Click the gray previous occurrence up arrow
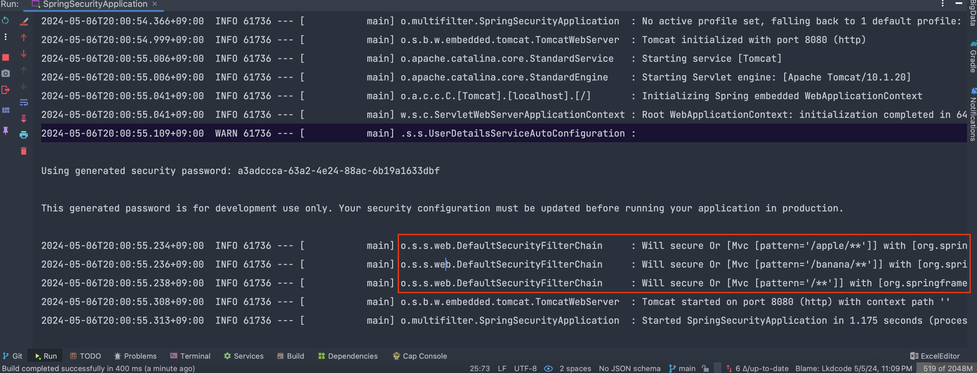977x373 pixels. click(23, 70)
